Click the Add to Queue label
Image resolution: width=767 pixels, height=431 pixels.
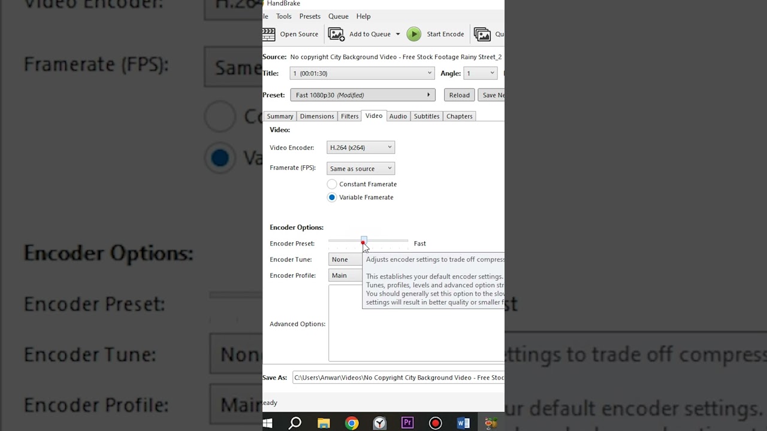(370, 34)
